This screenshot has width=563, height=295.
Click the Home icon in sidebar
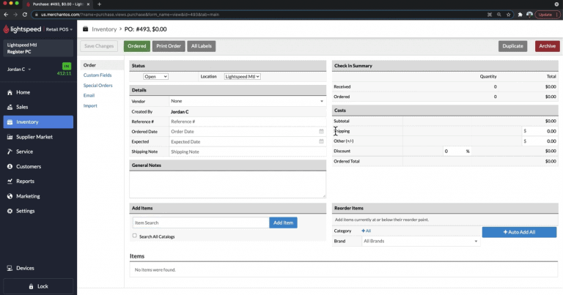(10, 92)
